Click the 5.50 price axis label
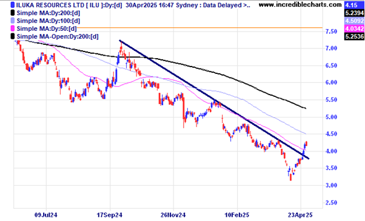This screenshot has width=365, height=221. pos(331,100)
